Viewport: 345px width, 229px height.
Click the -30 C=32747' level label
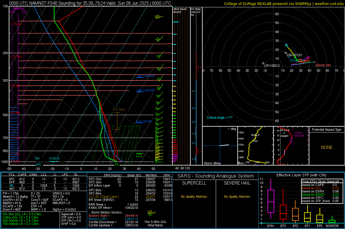(146, 76)
